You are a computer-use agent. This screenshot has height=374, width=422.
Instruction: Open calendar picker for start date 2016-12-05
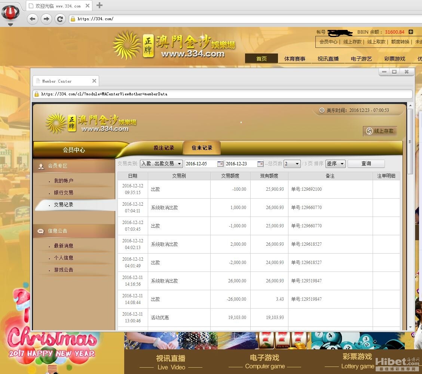tap(220, 164)
